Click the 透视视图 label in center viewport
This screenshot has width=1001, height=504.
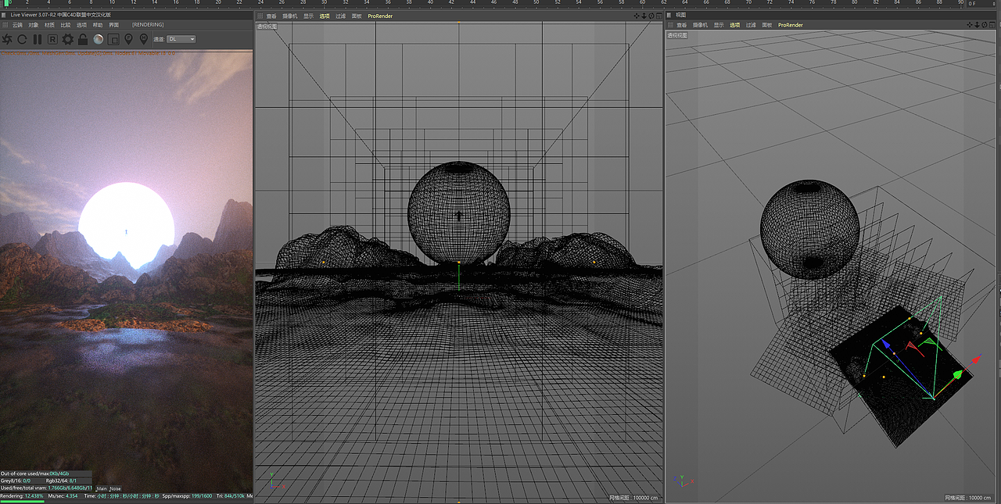tap(267, 26)
